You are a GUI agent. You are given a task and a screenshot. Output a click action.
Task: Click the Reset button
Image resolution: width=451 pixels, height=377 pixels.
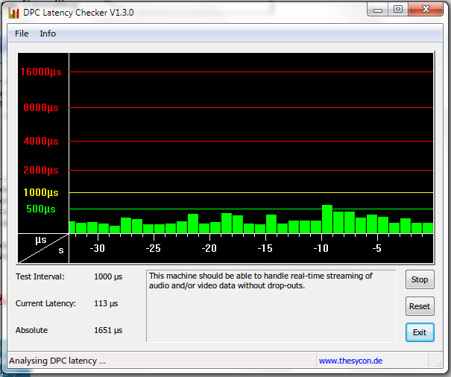(420, 306)
